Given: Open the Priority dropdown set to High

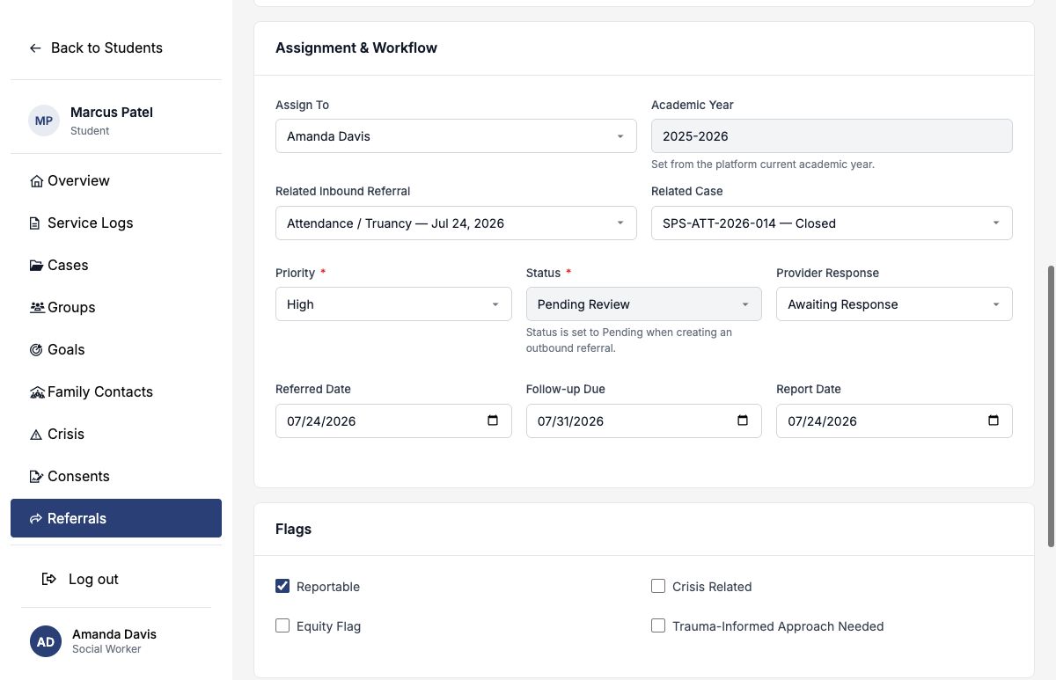Looking at the screenshot, I should click(x=393, y=304).
